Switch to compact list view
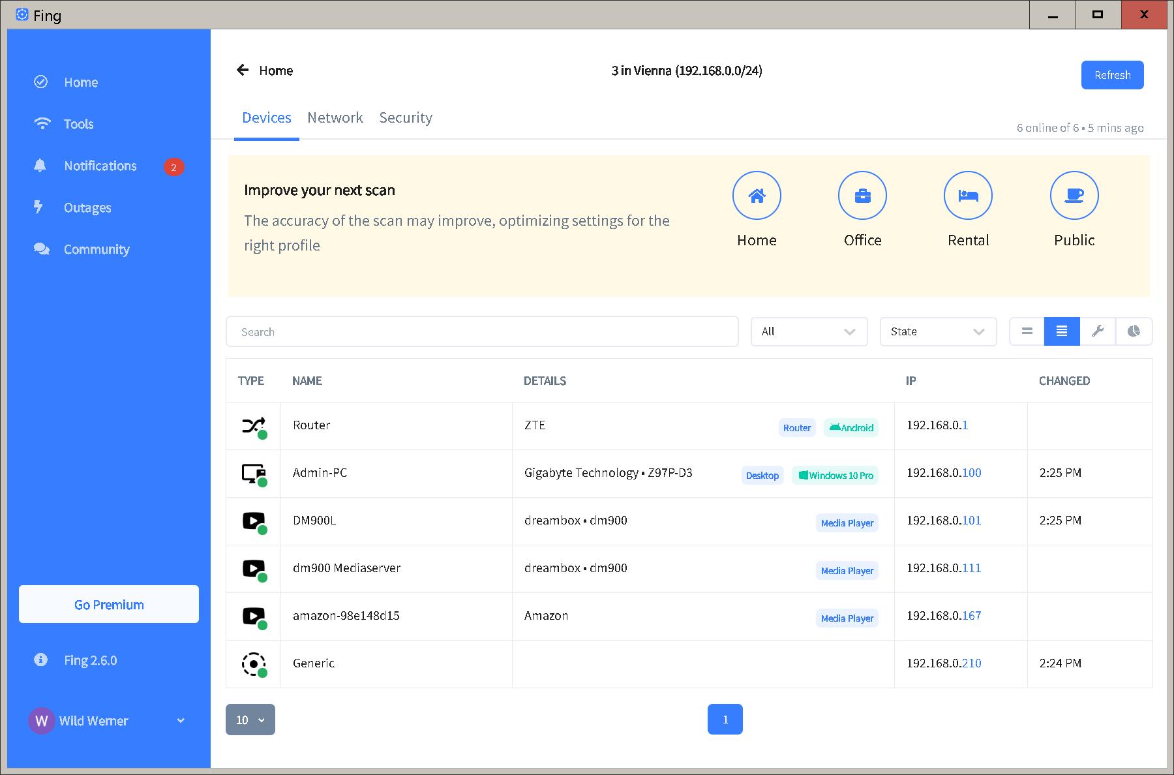Viewport: 1174px width, 775px height. 1027,331
